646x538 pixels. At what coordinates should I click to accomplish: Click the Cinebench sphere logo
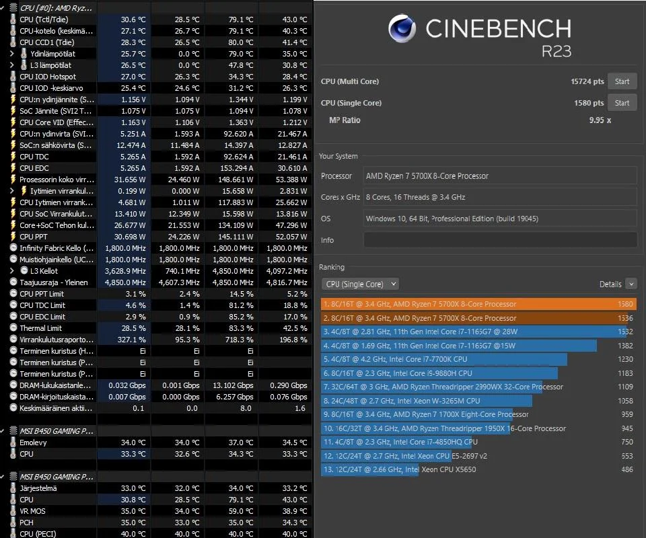pos(402,28)
